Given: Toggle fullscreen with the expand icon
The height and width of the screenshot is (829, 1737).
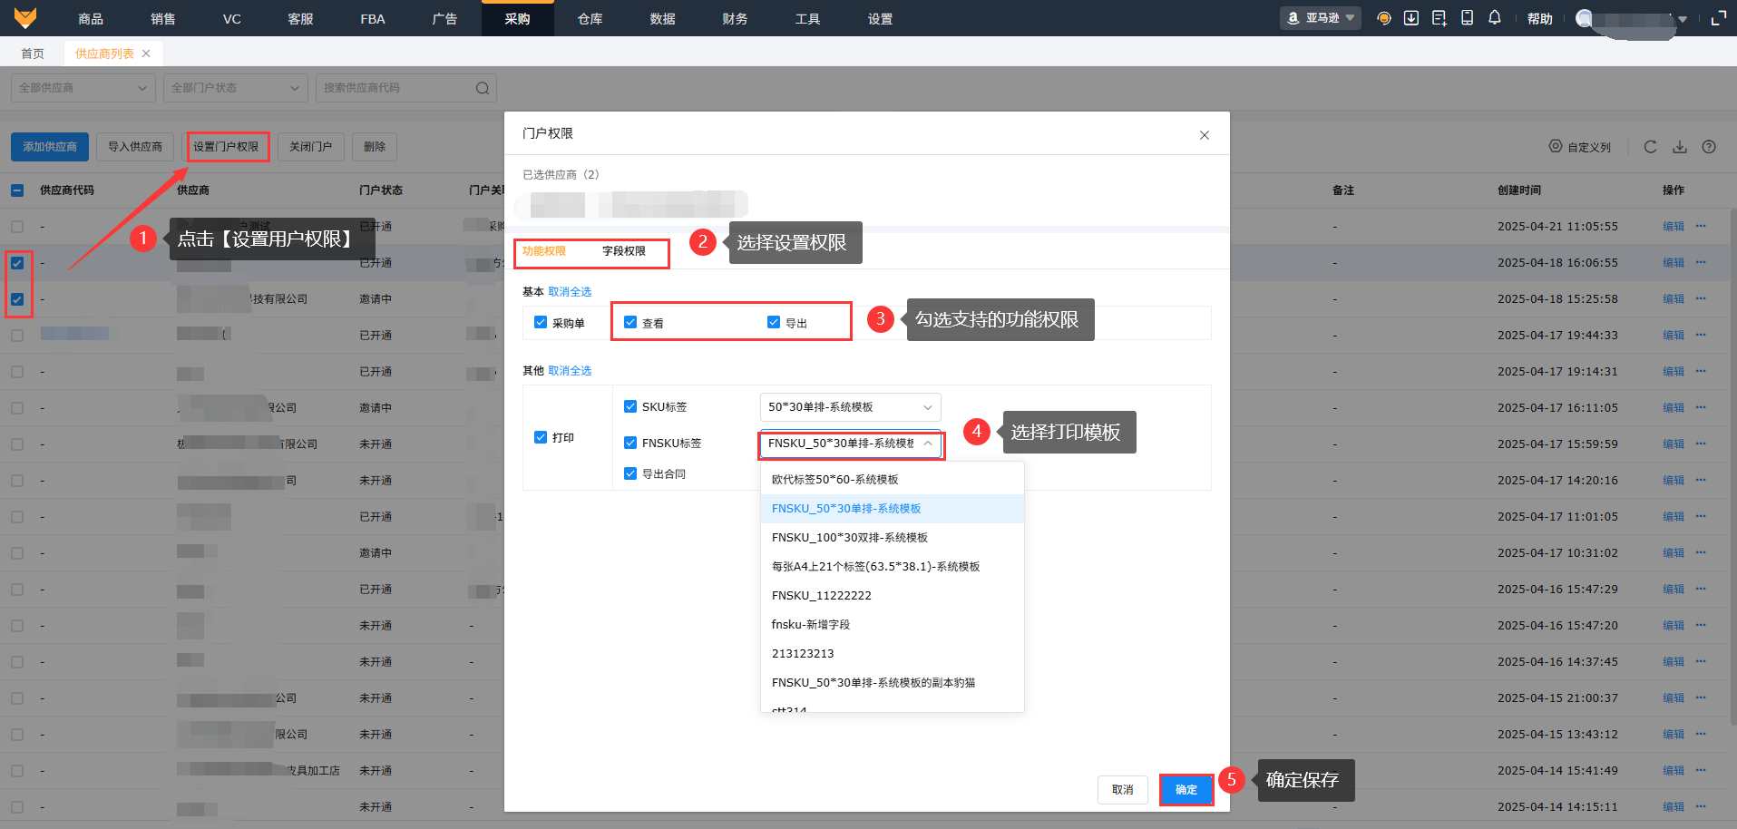Looking at the screenshot, I should pyautogui.click(x=1718, y=18).
